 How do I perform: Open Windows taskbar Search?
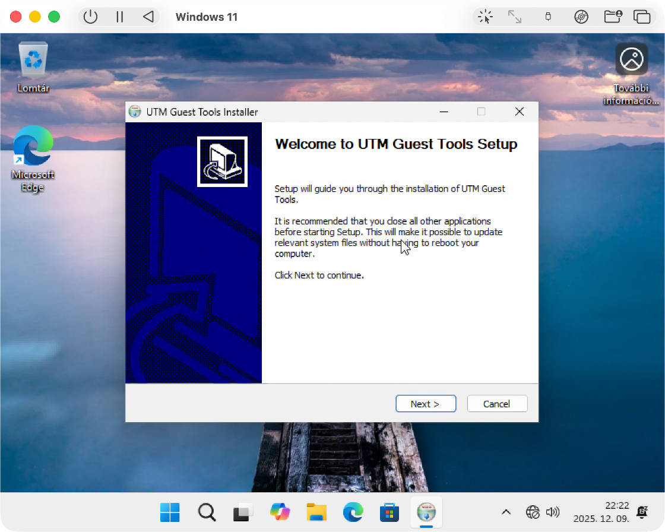[x=207, y=512]
